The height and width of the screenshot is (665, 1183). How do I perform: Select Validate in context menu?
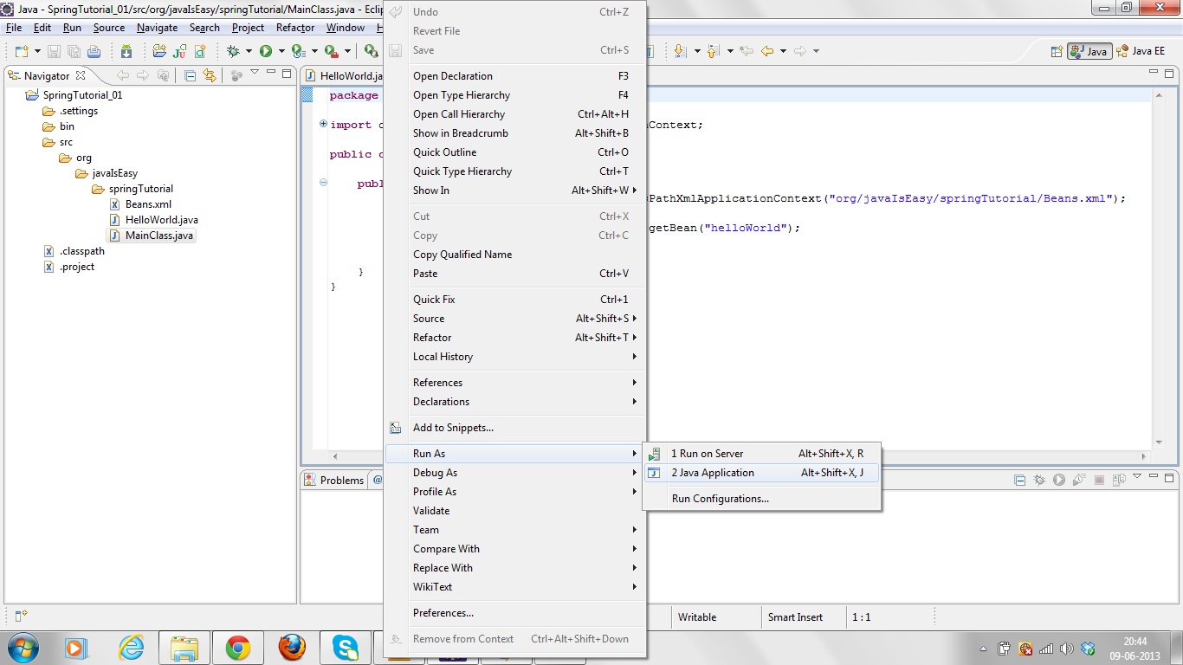tap(515, 511)
